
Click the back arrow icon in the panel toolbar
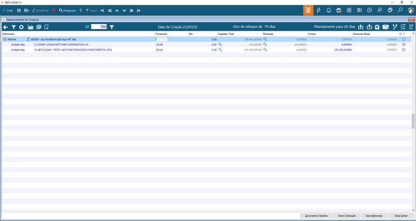(x=5, y=27)
